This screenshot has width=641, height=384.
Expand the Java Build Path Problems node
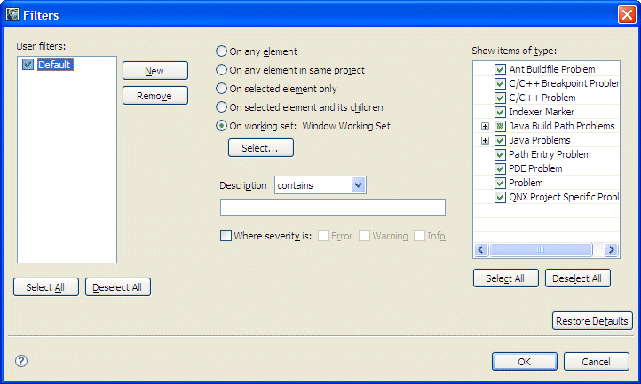pos(485,126)
